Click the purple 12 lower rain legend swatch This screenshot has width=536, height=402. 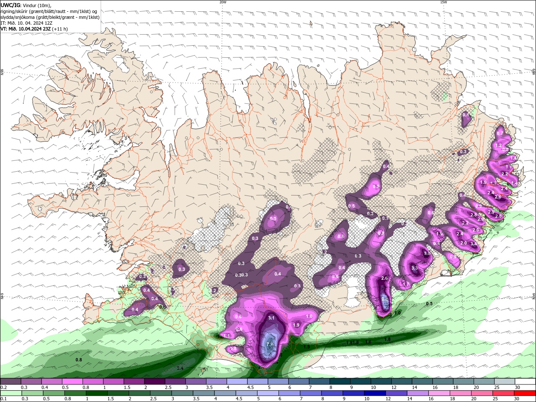click(x=396, y=393)
